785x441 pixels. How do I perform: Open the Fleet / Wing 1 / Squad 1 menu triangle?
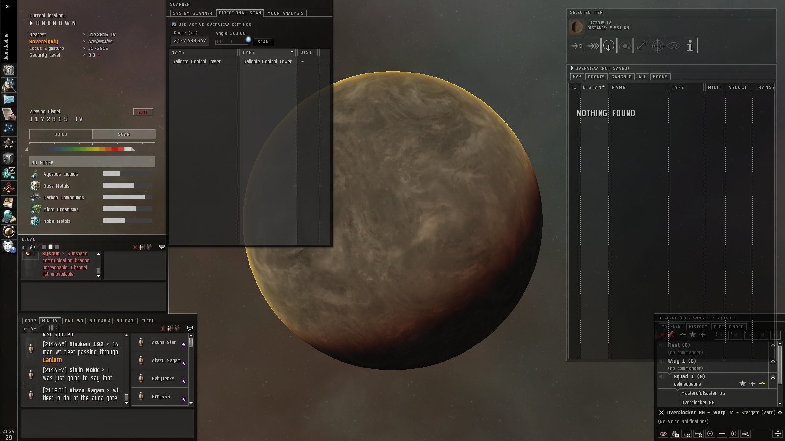[661, 318]
